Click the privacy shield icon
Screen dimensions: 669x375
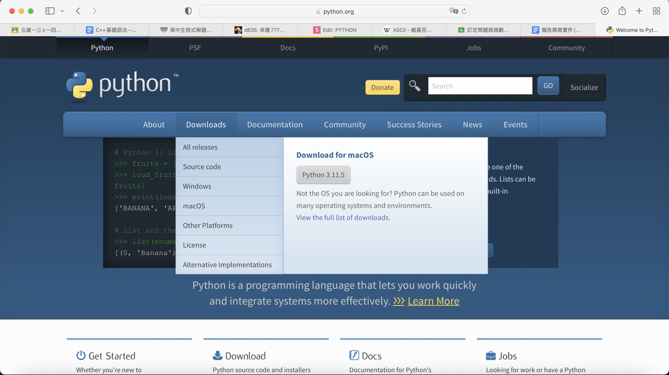pos(188,11)
